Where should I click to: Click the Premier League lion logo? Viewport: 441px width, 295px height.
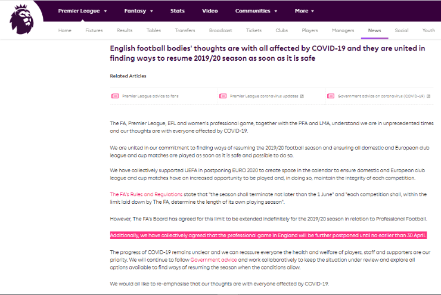click(21, 18)
